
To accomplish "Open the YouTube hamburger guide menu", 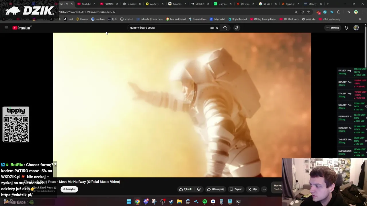I will [6, 28].
